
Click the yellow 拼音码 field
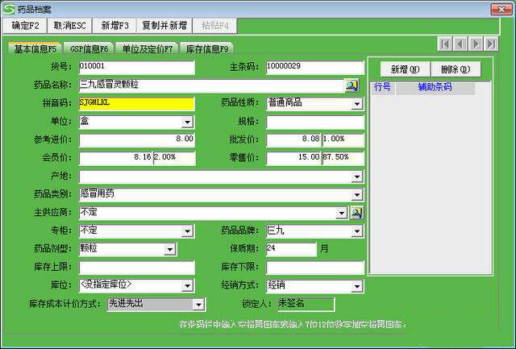(137, 104)
